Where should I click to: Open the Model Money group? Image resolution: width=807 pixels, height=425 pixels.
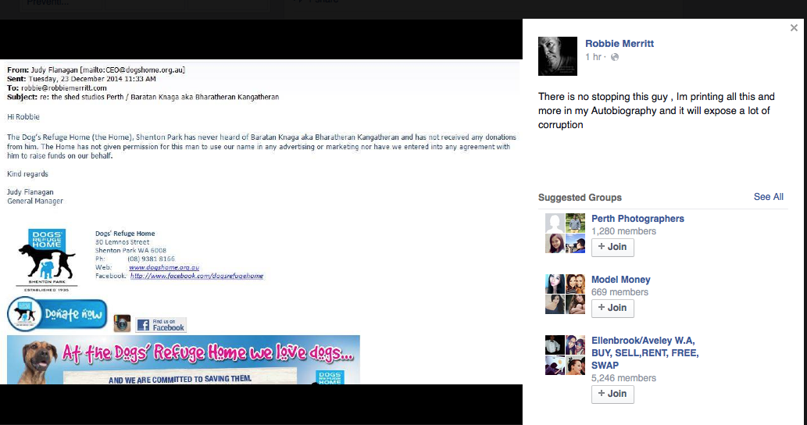[x=620, y=280]
